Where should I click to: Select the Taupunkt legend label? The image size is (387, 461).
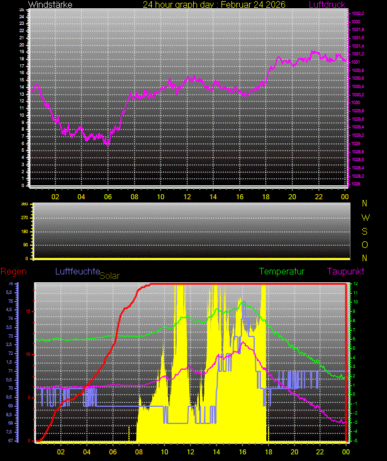[x=345, y=272]
